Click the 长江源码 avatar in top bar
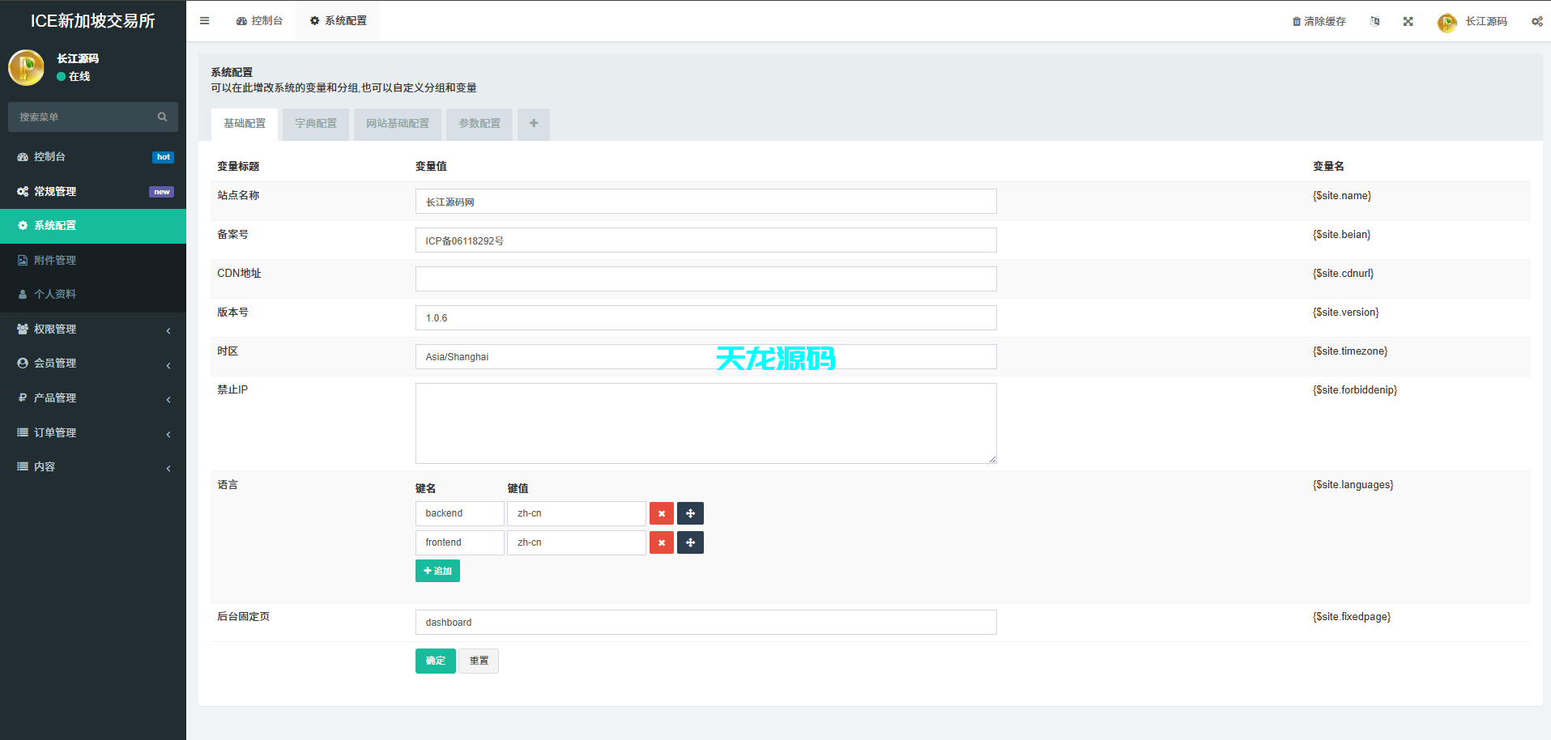The width and height of the screenshot is (1551, 740). click(x=1447, y=22)
